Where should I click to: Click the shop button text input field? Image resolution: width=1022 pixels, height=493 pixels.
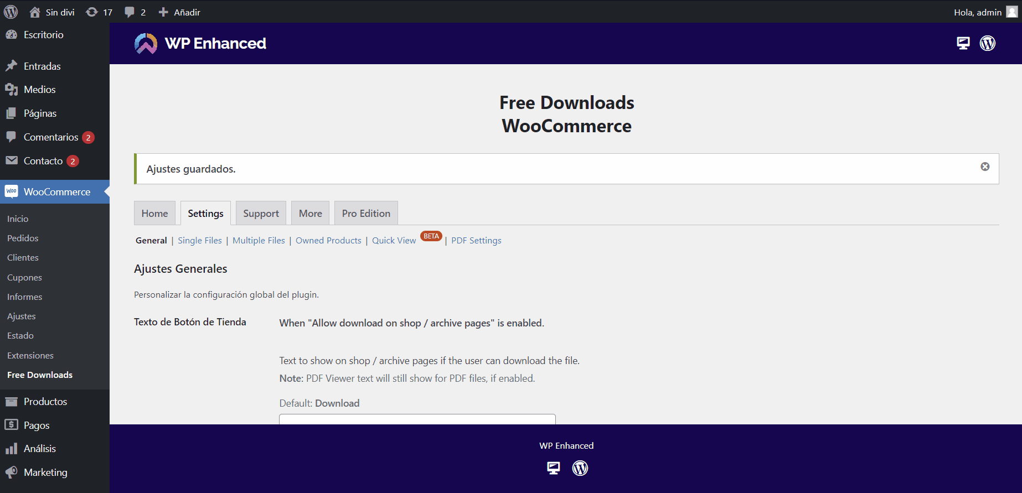pyautogui.click(x=417, y=419)
